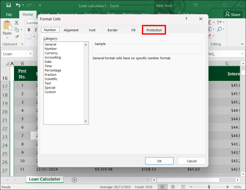Open Customize Quick Access Toolbar arrow

[40, 5]
